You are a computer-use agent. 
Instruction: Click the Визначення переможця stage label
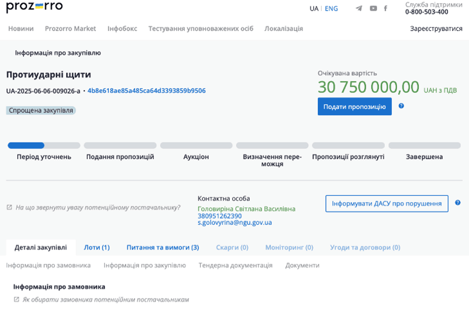coord(272,160)
